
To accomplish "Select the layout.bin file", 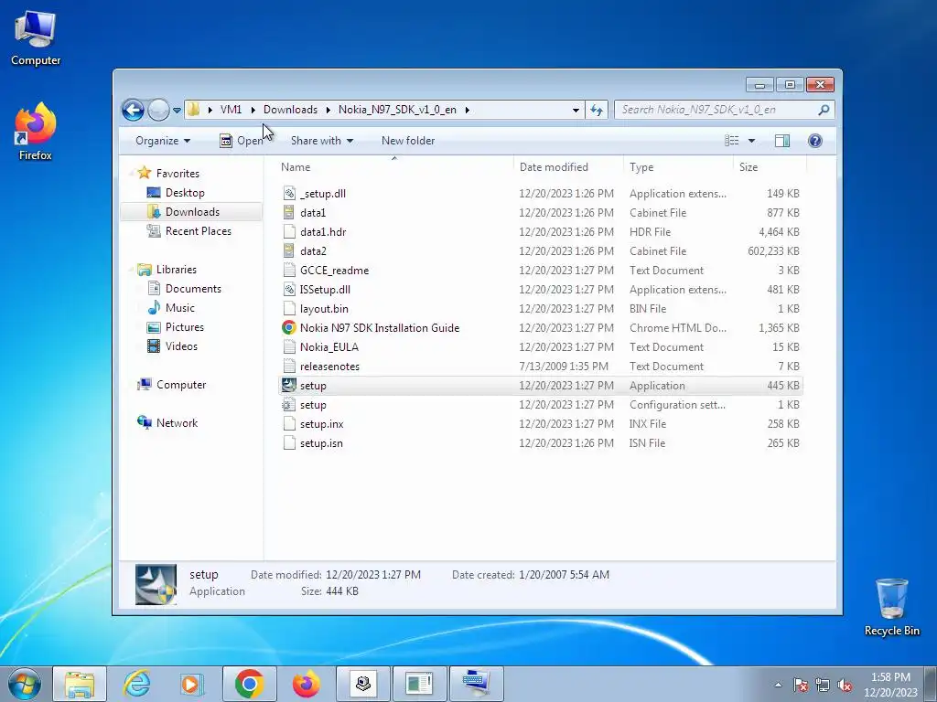I will point(324,309).
